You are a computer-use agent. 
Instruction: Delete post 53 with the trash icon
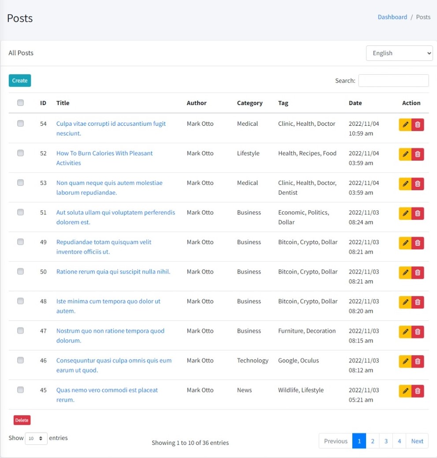418,184
